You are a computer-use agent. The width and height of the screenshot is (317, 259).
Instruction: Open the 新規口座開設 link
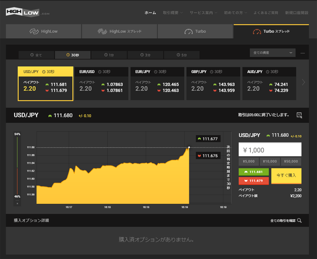[x=296, y=13]
